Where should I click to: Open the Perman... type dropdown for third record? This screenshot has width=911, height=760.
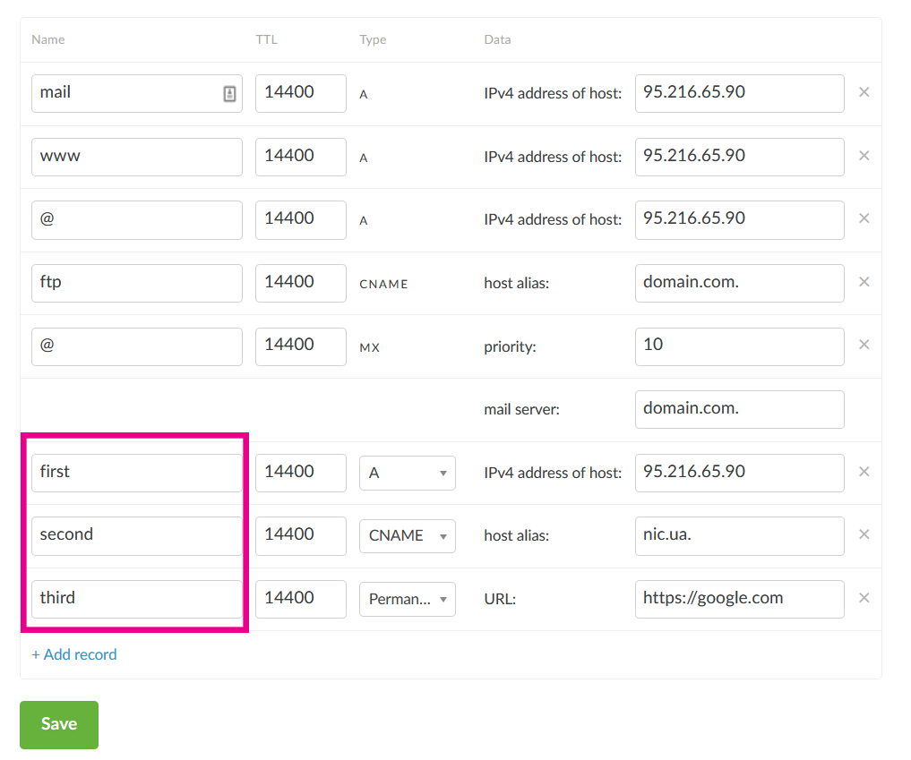click(408, 599)
